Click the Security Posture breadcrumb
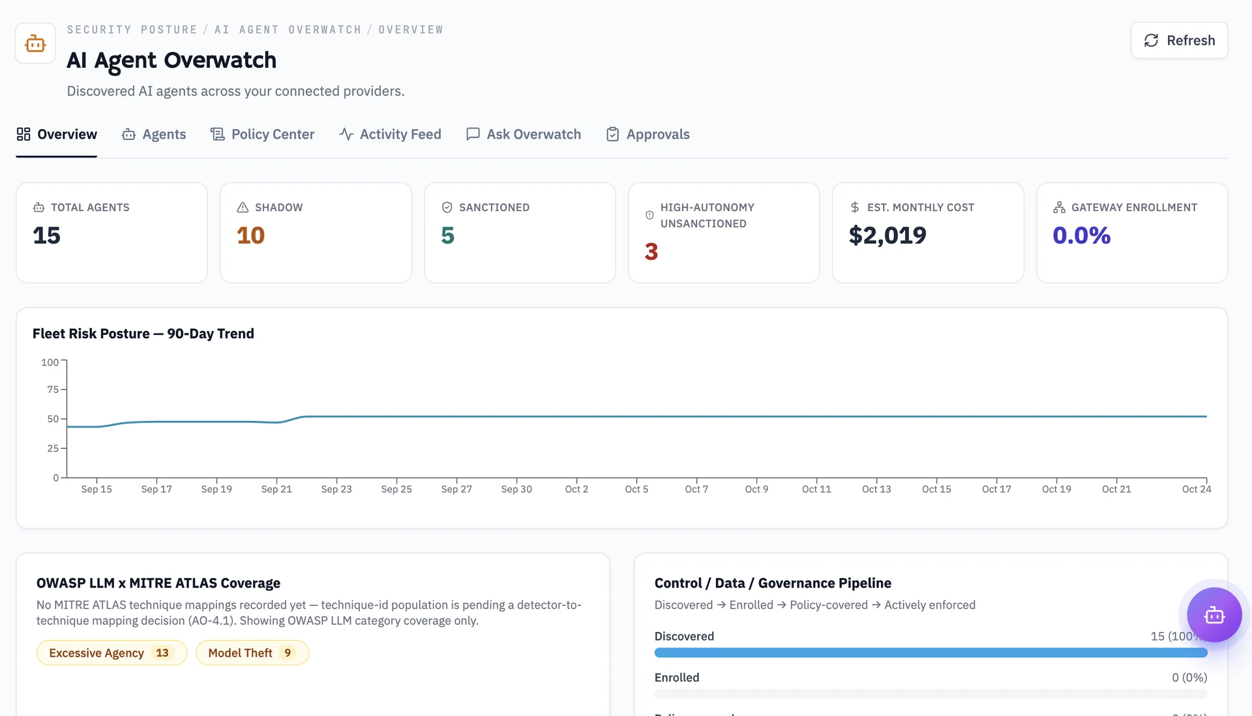The image size is (1252, 716). [132, 30]
